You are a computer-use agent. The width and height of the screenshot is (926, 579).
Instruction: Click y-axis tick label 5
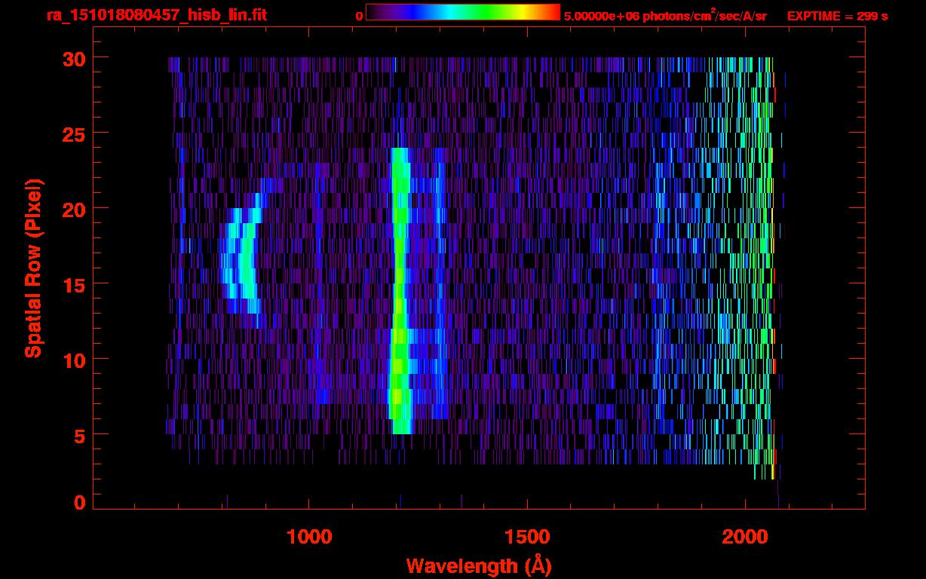pos(79,435)
